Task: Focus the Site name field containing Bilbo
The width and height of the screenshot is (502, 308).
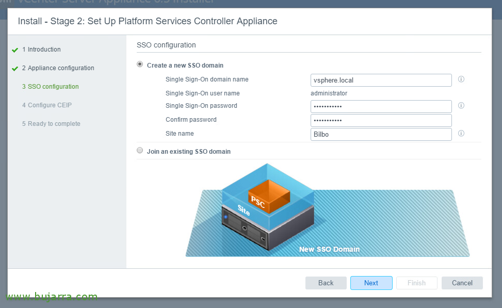Action: click(x=381, y=135)
